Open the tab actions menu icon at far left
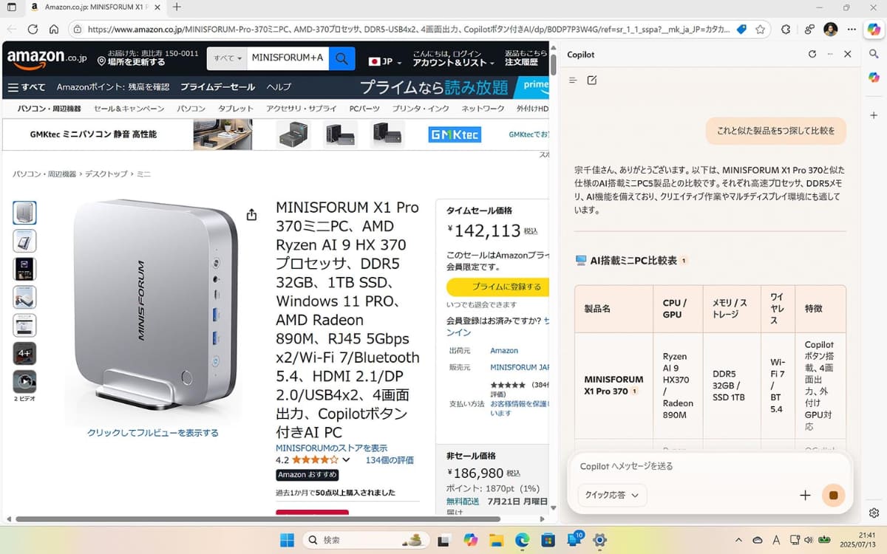887x554 pixels. 11,7
